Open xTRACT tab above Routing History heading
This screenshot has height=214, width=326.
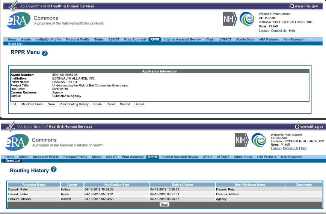tap(223, 157)
